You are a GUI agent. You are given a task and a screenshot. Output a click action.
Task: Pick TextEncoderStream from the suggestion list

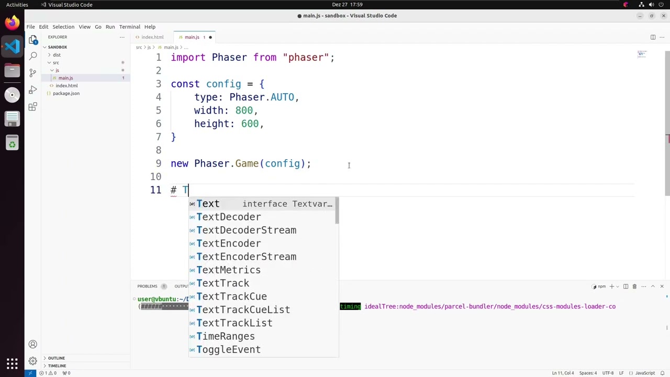(x=262, y=257)
